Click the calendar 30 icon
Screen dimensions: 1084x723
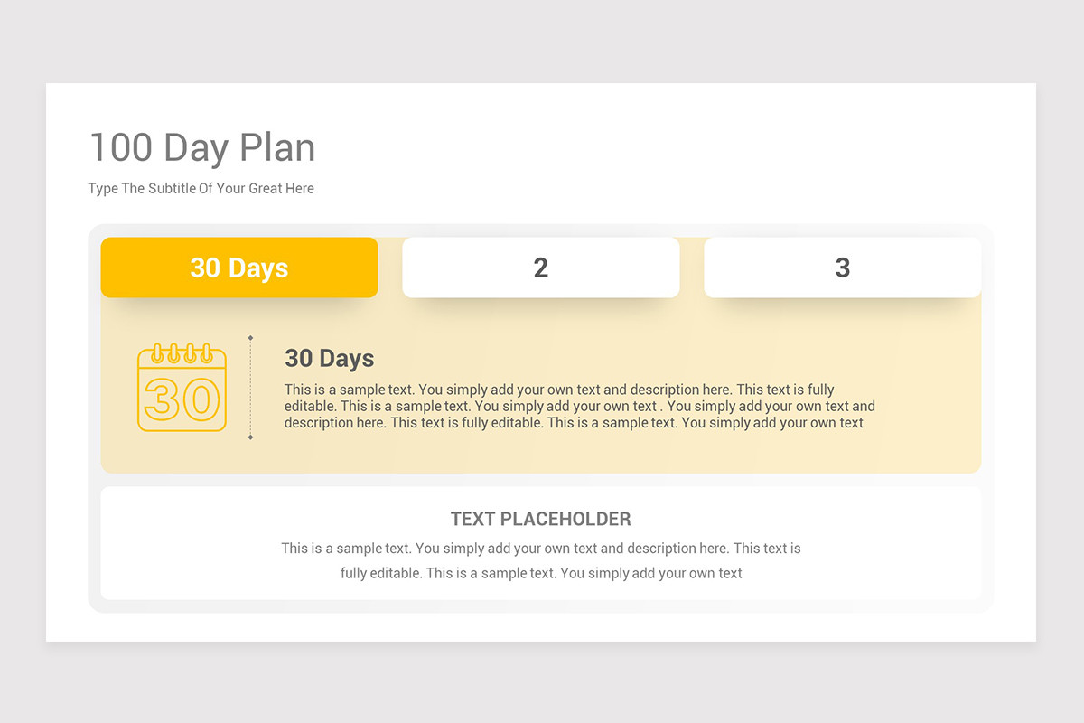182,387
